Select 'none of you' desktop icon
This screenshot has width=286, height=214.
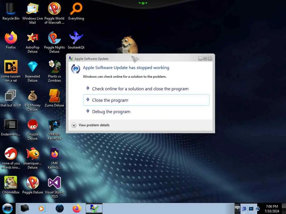coord(11,158)
